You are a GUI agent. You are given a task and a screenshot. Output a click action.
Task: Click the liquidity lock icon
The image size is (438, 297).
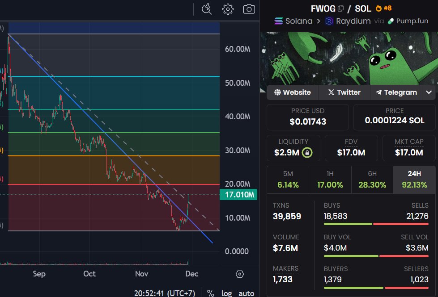coord(307,153)
